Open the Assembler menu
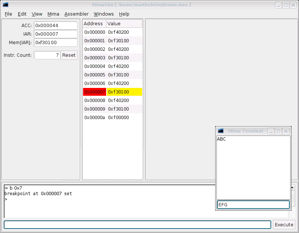Screen dimensions: 299x233 [x=76, y=14]
